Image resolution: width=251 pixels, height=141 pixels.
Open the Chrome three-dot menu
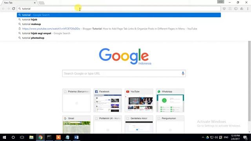coord(247,9)
